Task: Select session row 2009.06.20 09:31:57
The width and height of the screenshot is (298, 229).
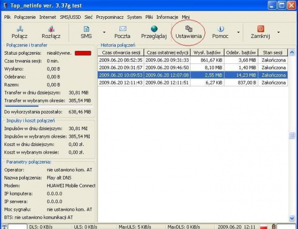Action: [193, 68]
